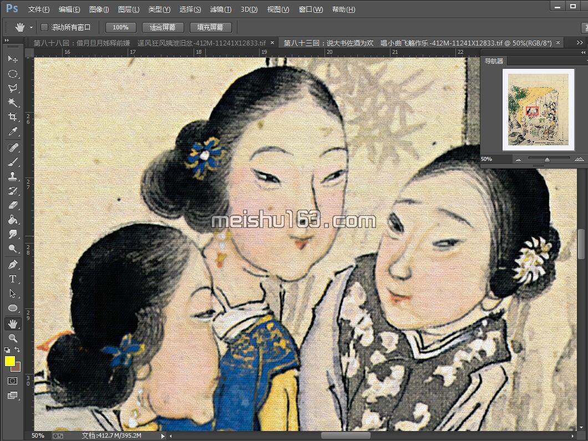Click the 100% zoom button
The height and width of the screenshot is (441, 588).
[120, 27]
